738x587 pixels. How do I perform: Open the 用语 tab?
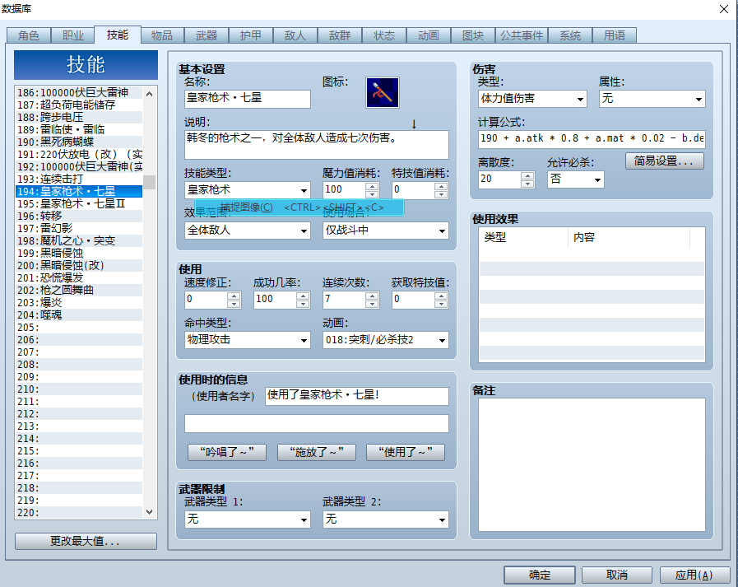coord(615,35)
